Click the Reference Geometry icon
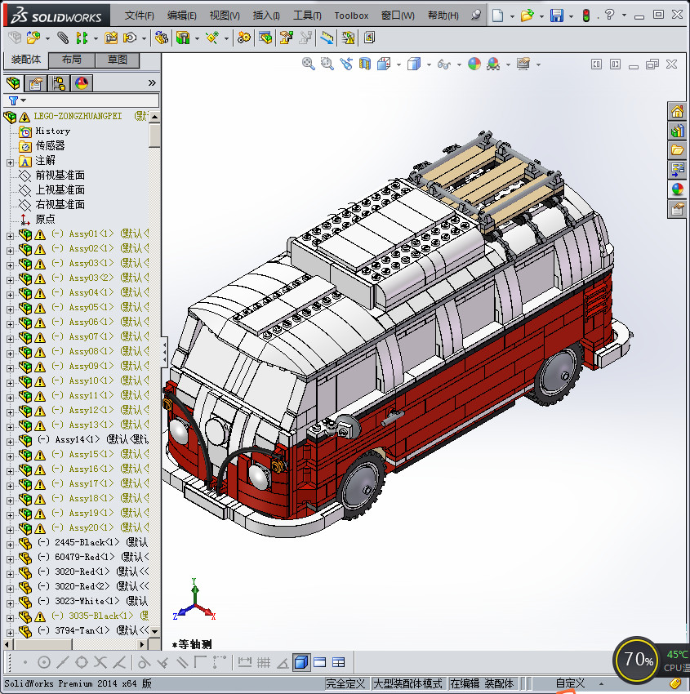 click(x=212, y=38)
